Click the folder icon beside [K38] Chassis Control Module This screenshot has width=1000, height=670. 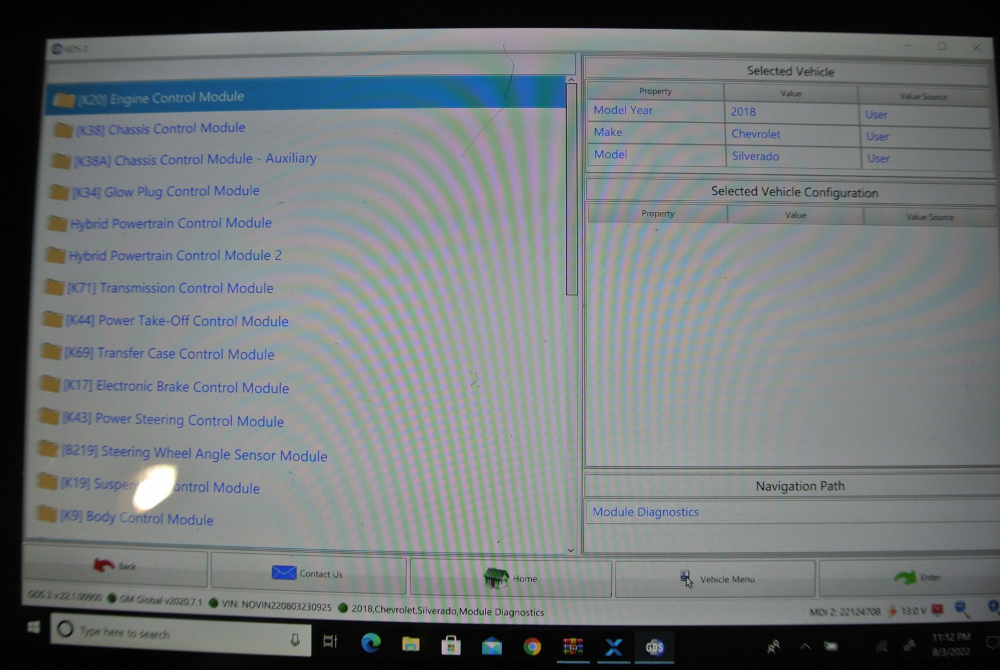click(x=62, y=130)
